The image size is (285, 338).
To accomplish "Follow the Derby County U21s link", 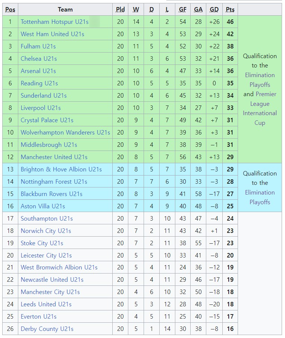I will (x=47, y=329).
